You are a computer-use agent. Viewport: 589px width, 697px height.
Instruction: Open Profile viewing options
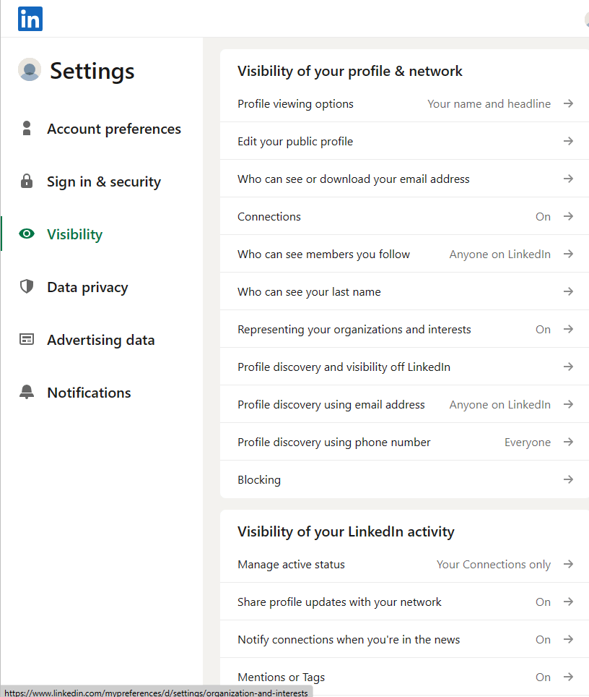click(x=404, y=103)
